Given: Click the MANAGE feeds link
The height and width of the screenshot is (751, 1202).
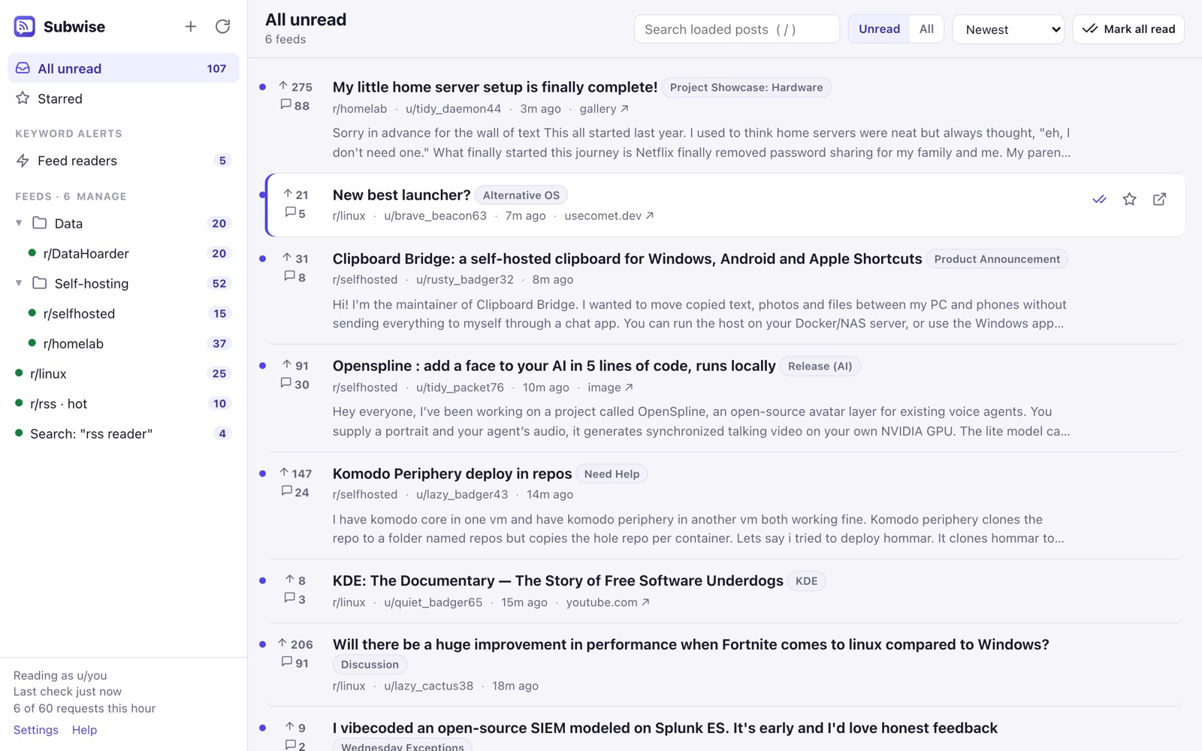Looking at the screenshot, I should (x=101, y=197).
